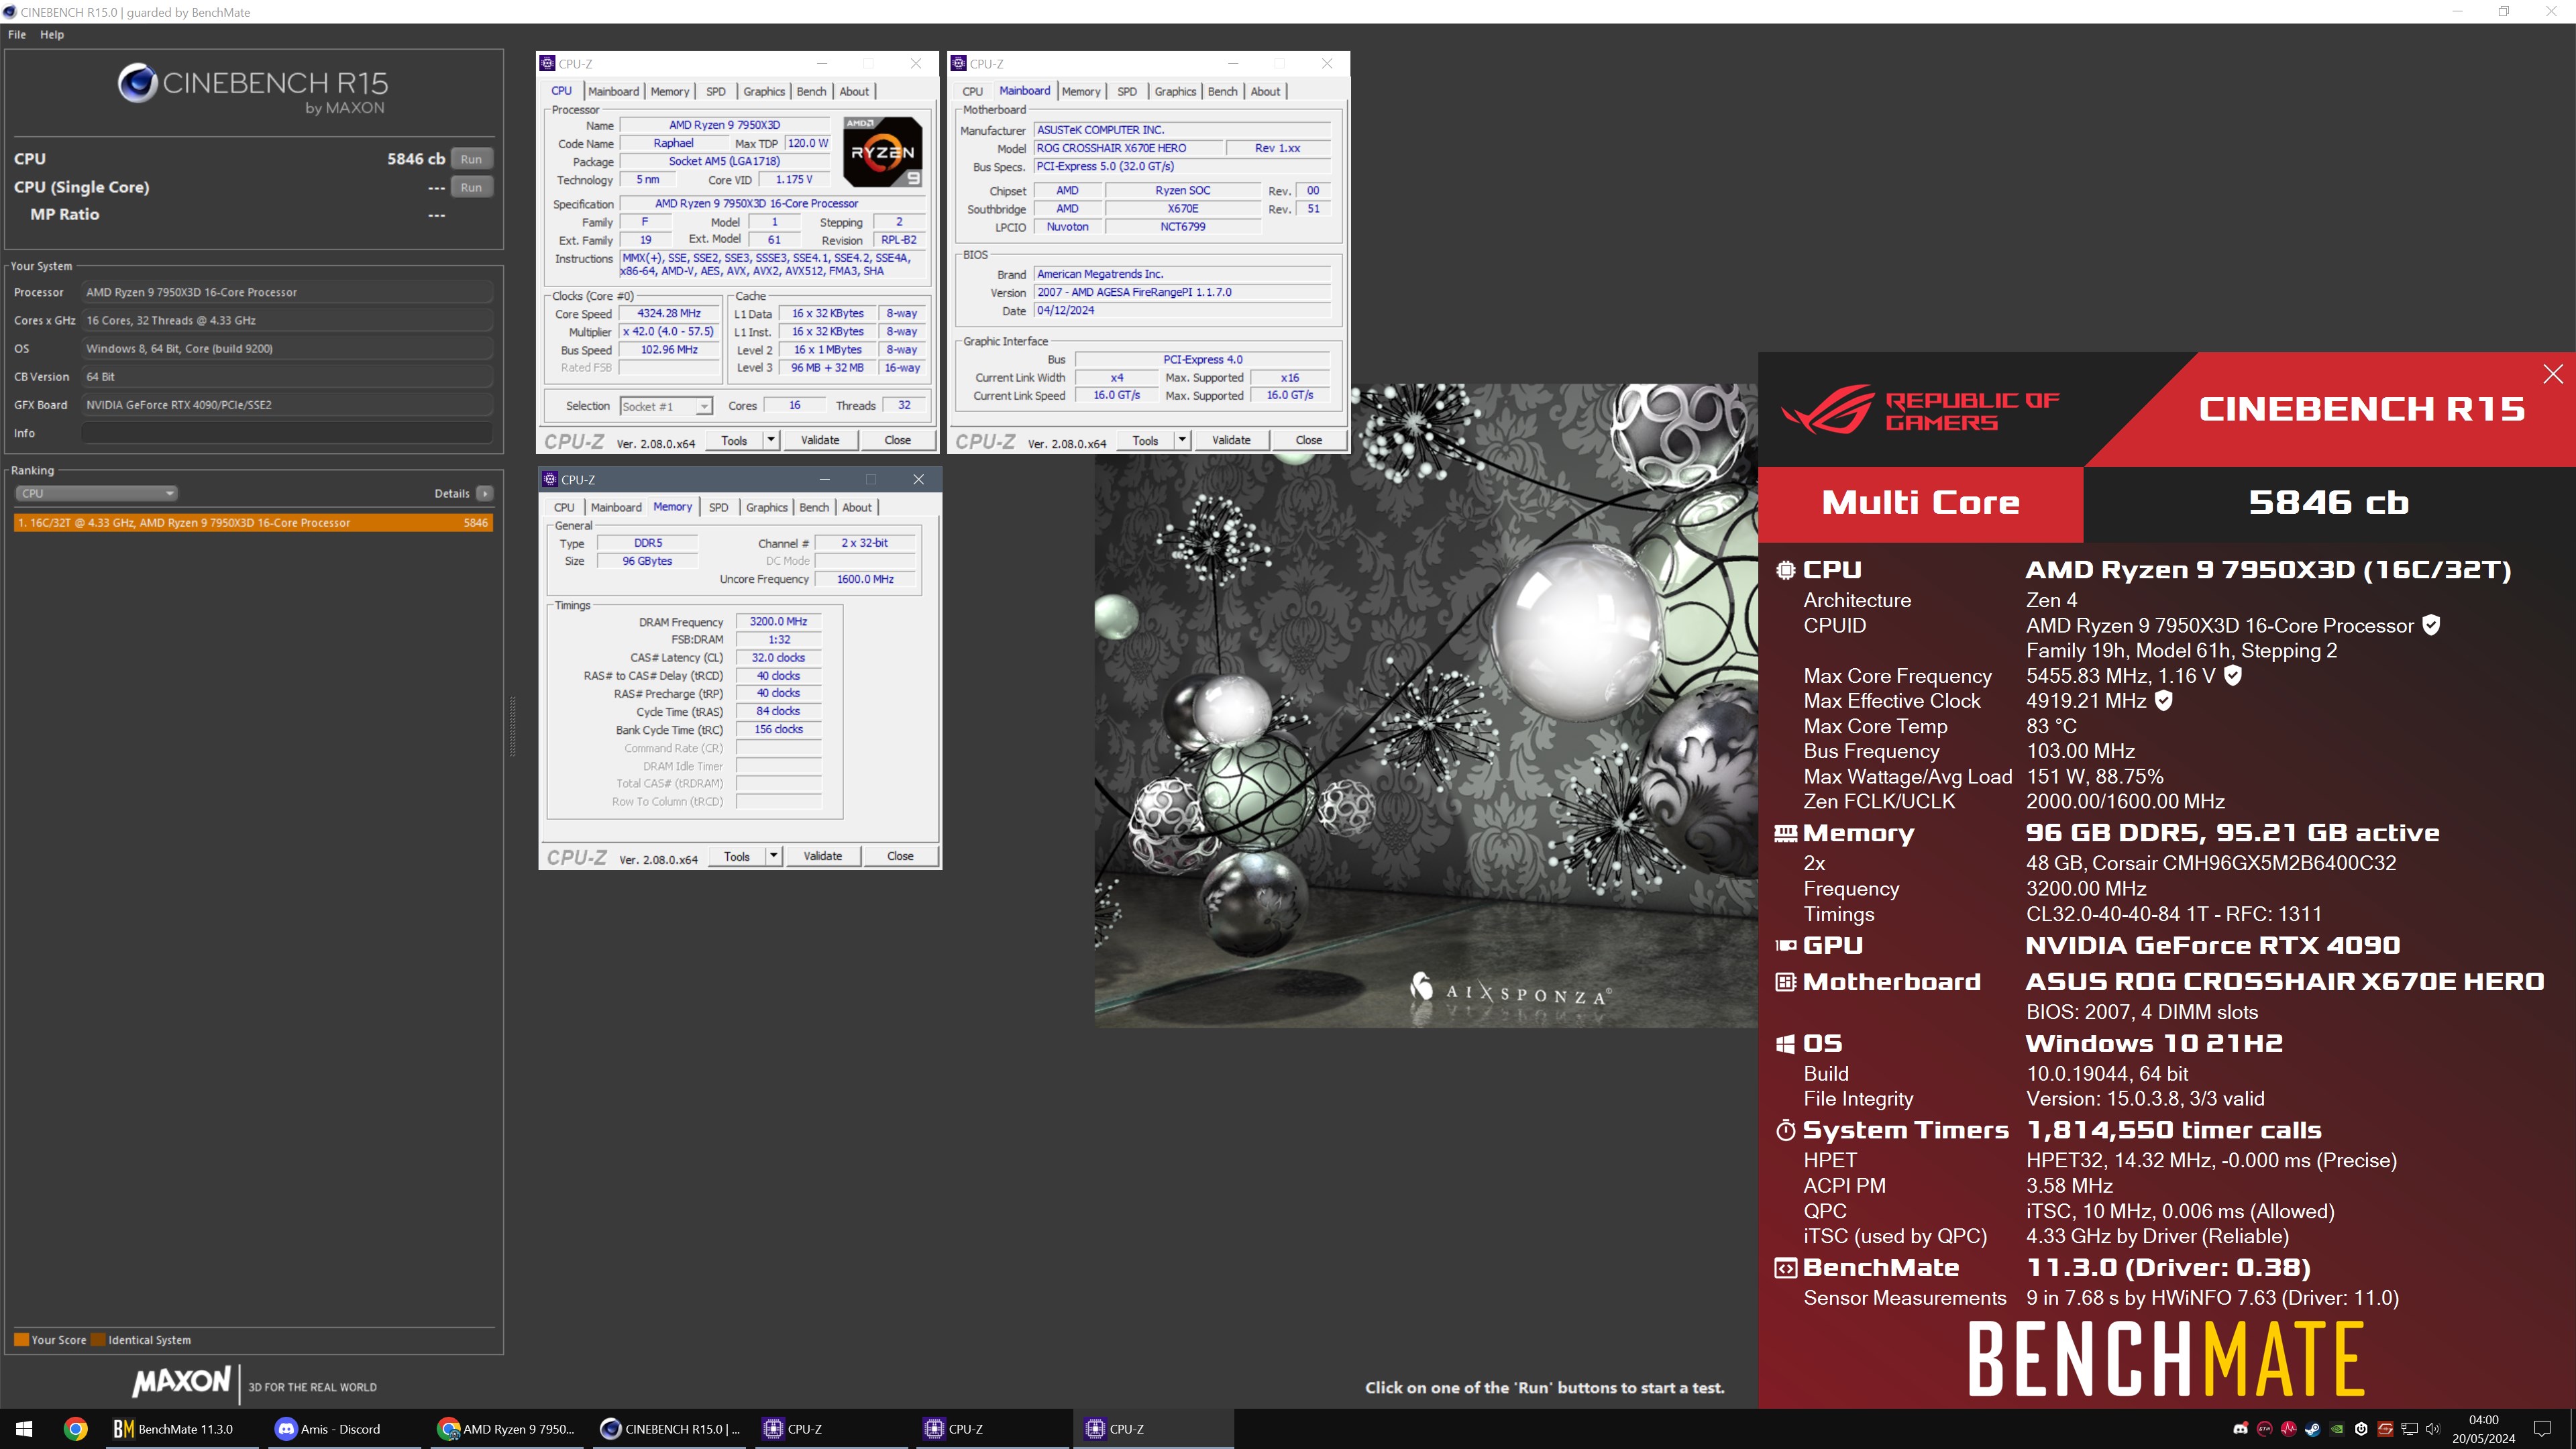Switch to About tab in the Memory CPU-Z window

(857, 507)
